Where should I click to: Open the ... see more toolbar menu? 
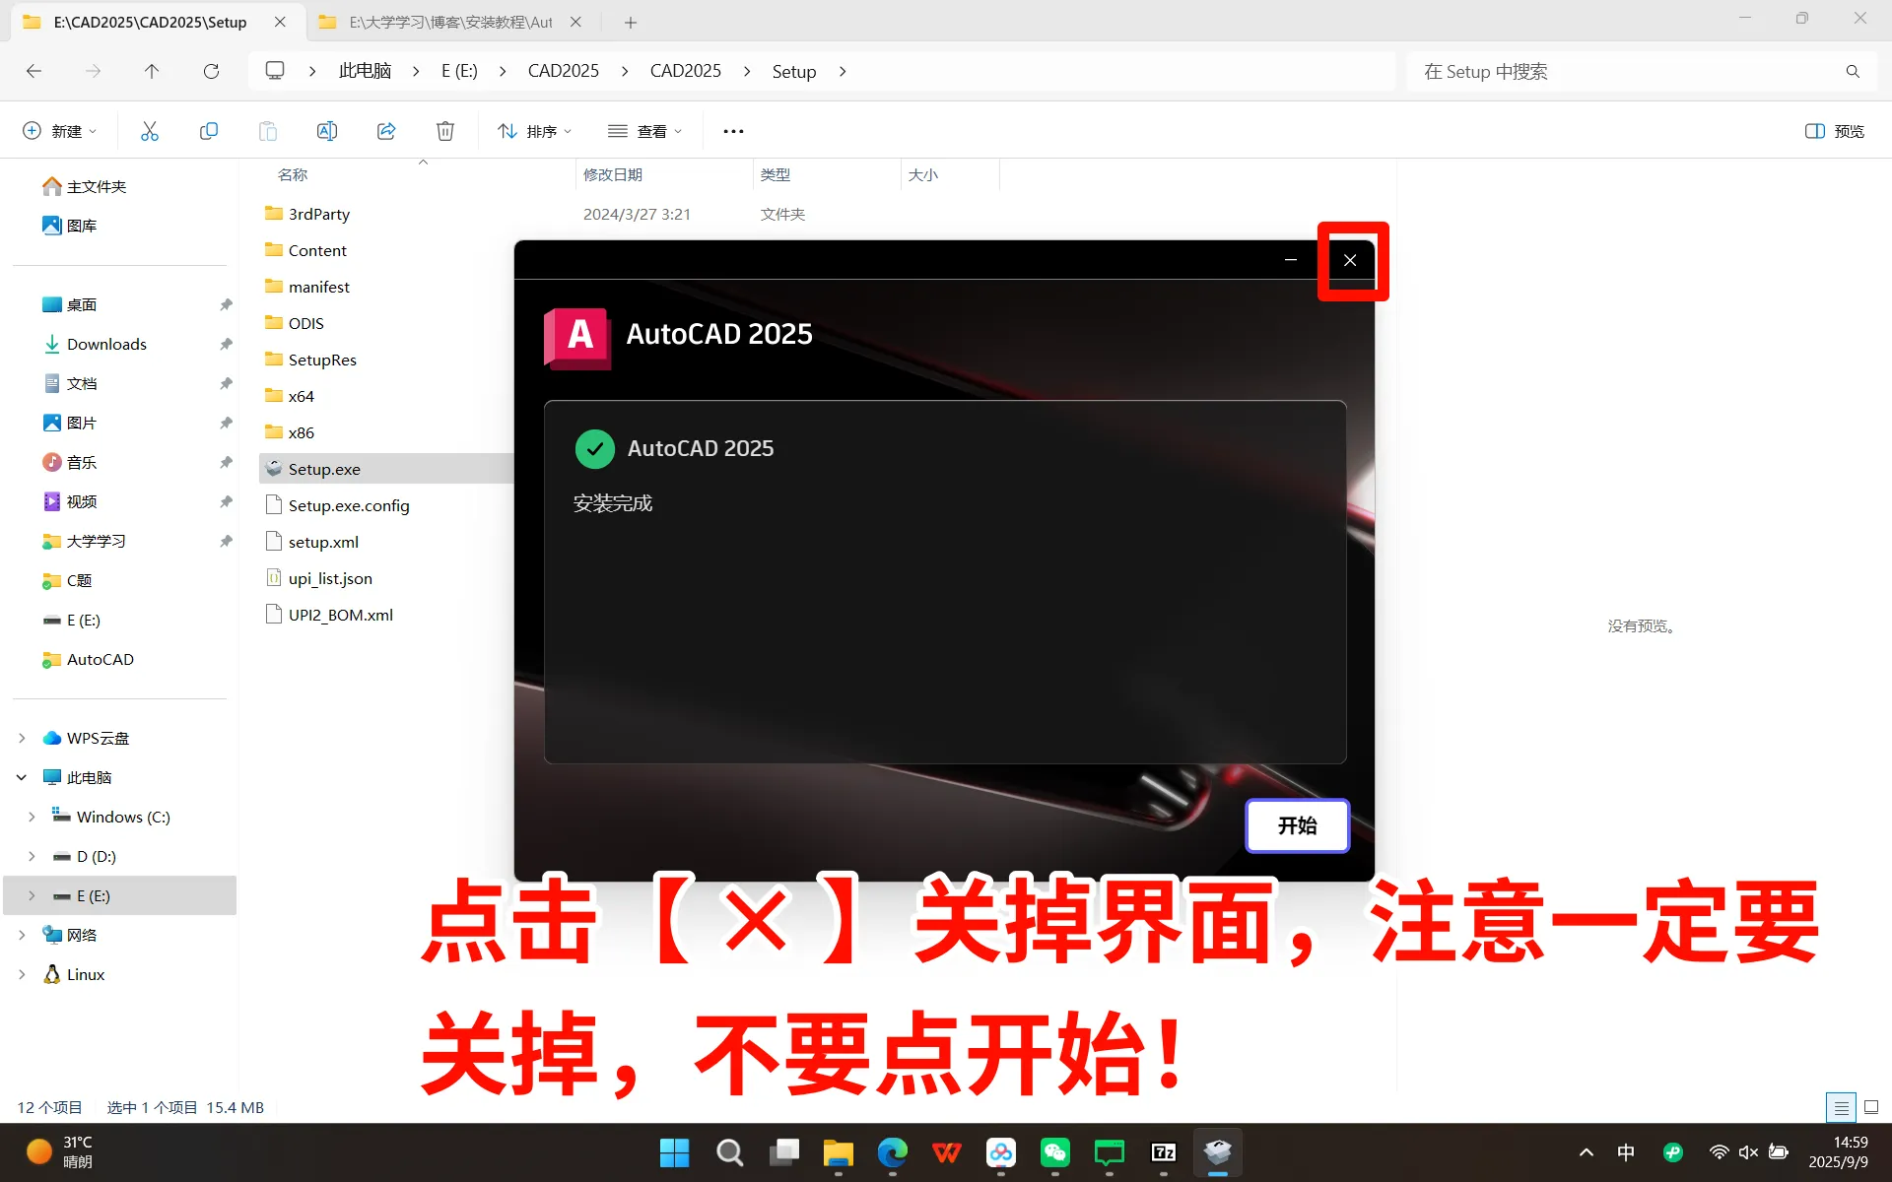pos(732,130)
